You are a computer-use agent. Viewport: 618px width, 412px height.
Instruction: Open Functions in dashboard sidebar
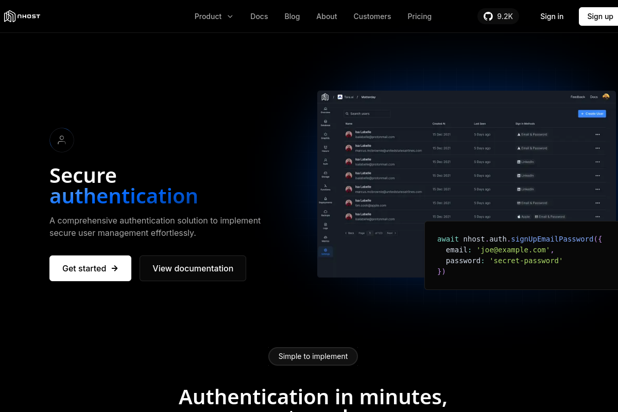[x=325, y=187]
